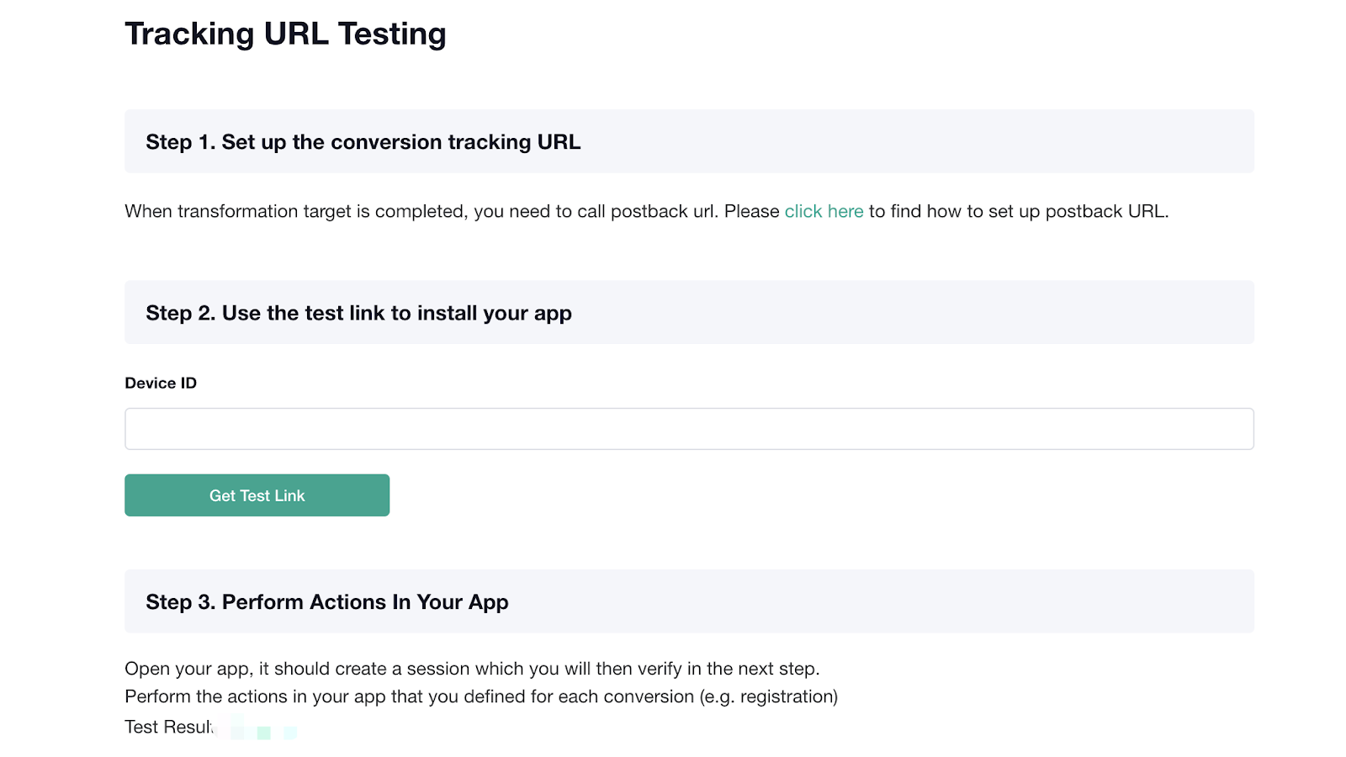
Task: Click the Get Test Link button
Action: click(x=257, y=495)
